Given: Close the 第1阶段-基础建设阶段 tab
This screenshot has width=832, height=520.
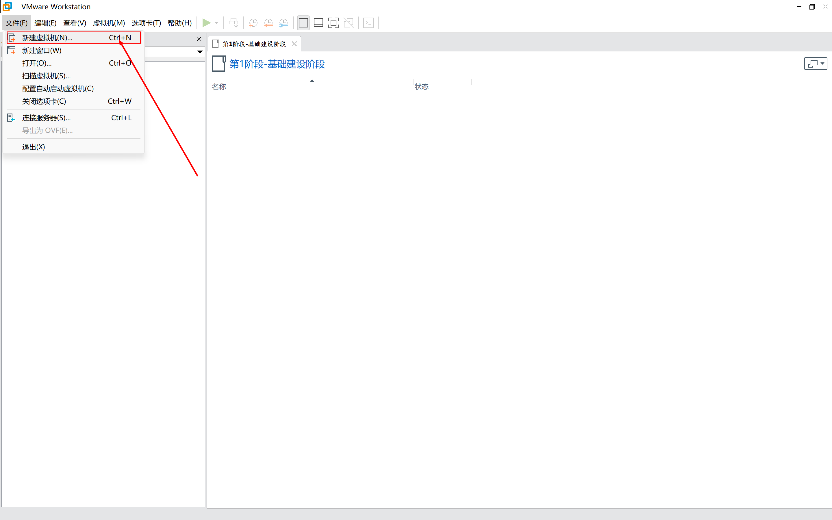Looking at the screenshot, I should point(294,44).
